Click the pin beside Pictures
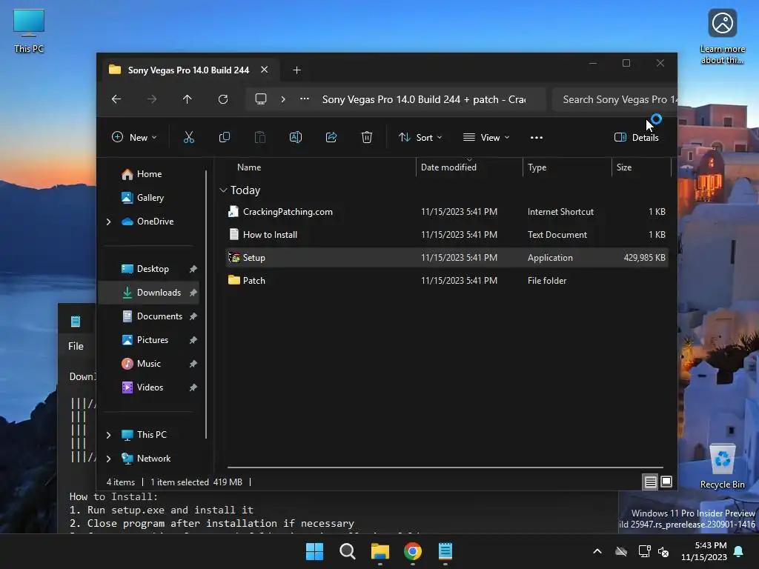The height and width of the screenshot is (569, 759). (193, 339)
